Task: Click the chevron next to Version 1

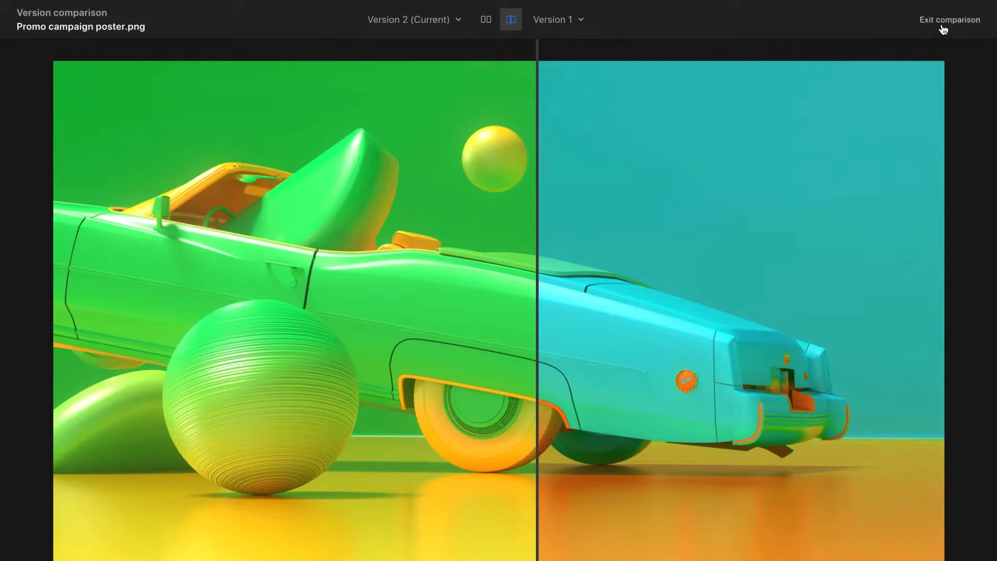Action: click(581, 20)
